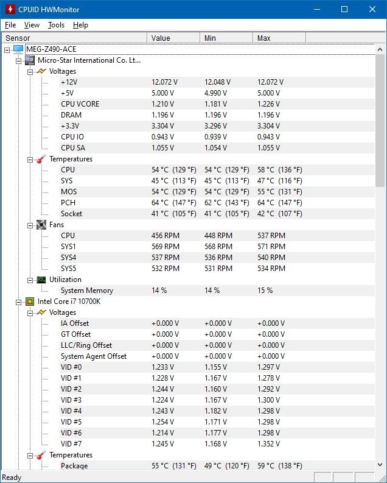Viewport: 387px width, 483px height.
Task: Click the Min column header
Action: coord(226,38)
